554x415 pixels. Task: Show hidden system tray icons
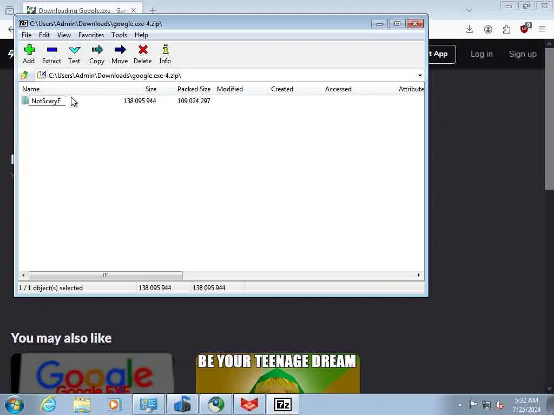click(x=460, y=405)
